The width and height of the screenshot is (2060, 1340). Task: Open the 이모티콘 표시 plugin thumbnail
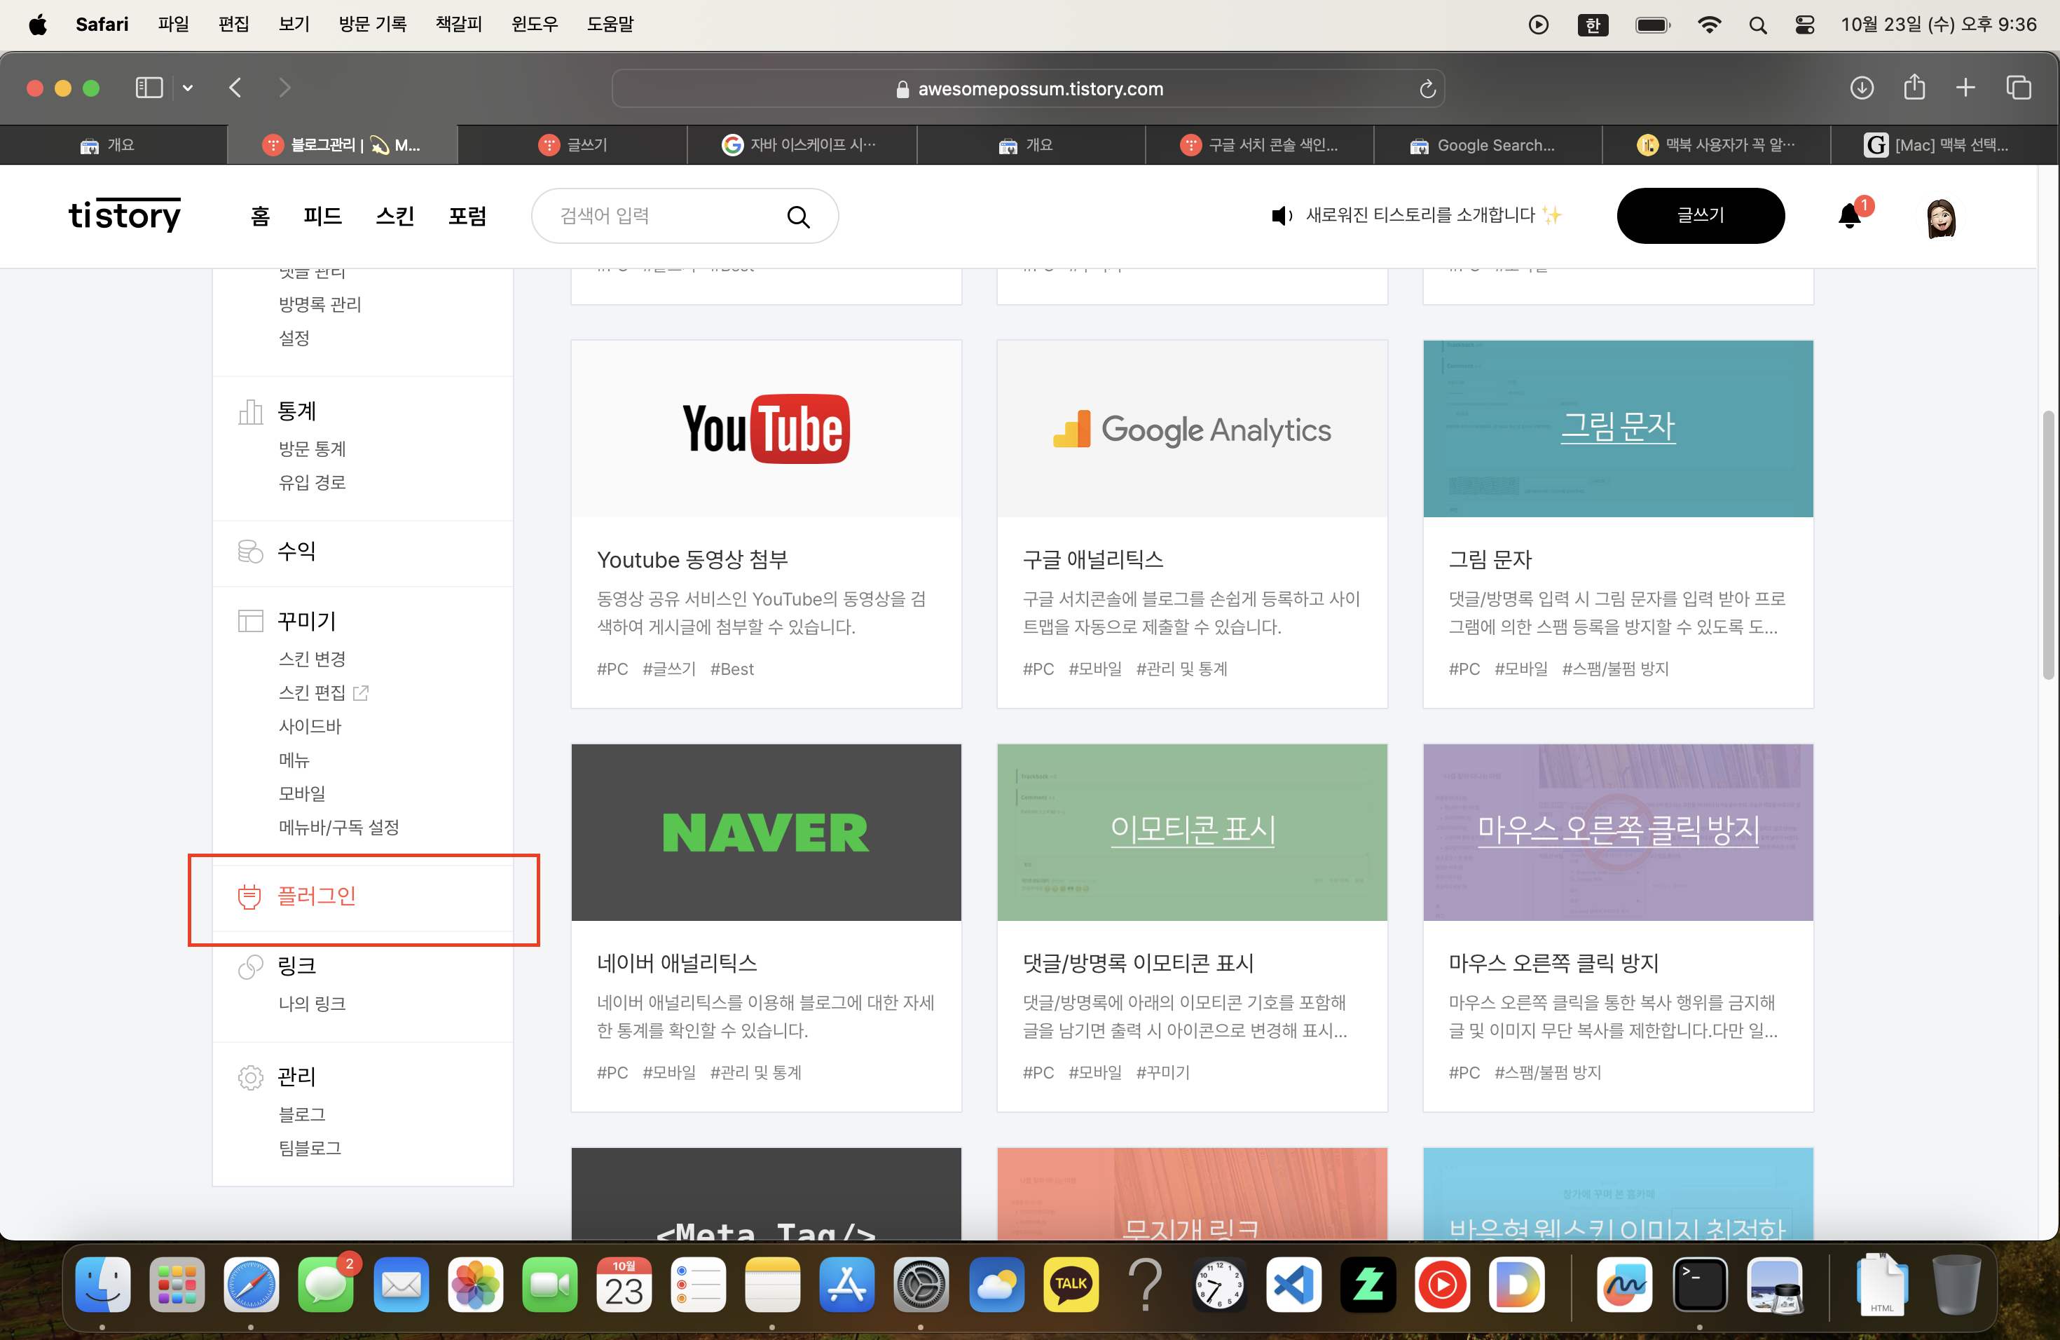point(1192,832)
